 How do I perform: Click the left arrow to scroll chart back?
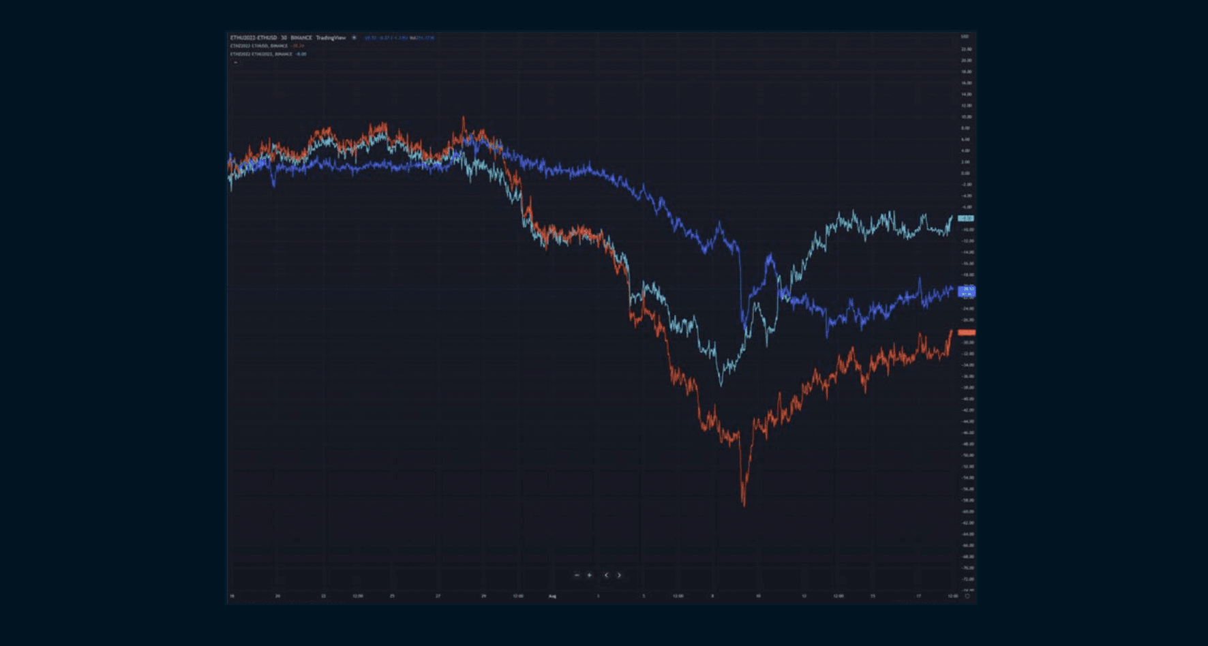pos(605,575)
